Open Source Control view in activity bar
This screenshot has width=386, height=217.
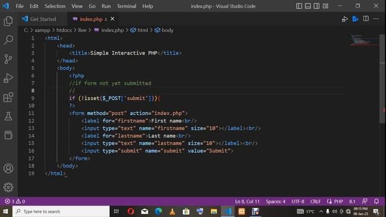click(8, 59)
